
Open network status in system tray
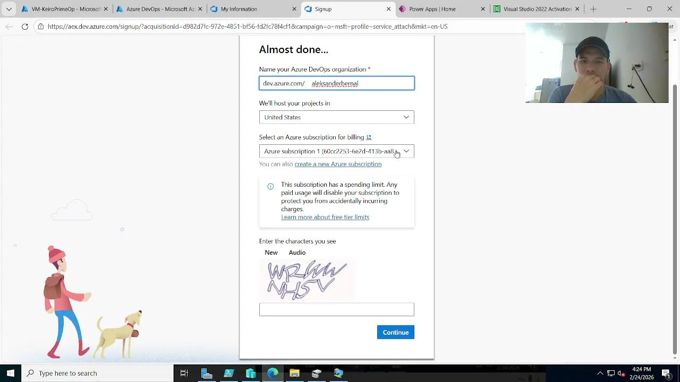pos(611,373)
